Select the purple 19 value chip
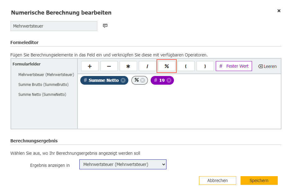This screenshot has height=196, width=292. click(161, 80)
